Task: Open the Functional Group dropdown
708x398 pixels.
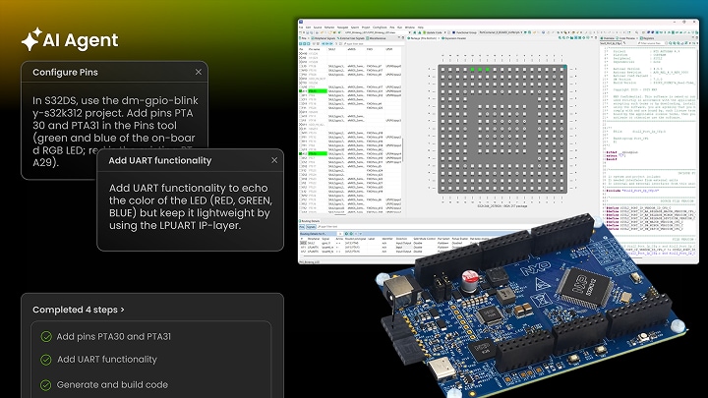Action: (x=463, y=32)
